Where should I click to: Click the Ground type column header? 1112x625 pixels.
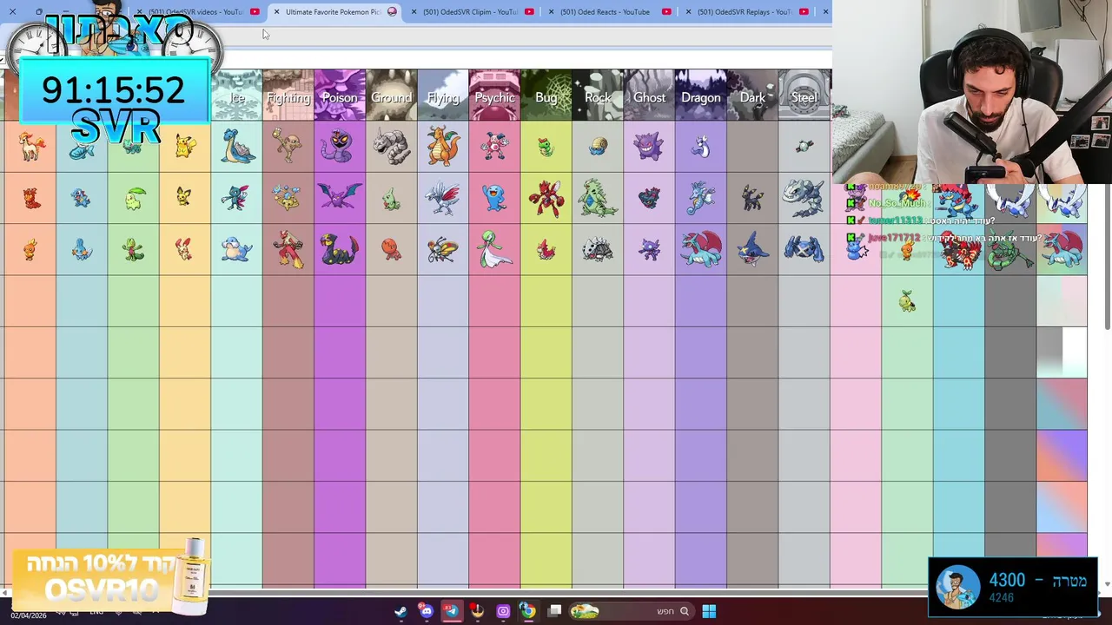click(x=391, y=95)
